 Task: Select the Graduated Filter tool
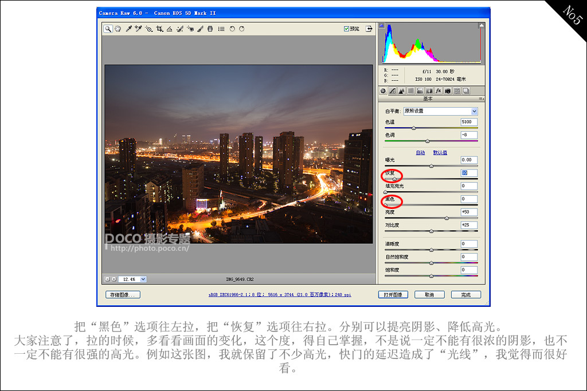pyautogui.click(x=210, y=29)
